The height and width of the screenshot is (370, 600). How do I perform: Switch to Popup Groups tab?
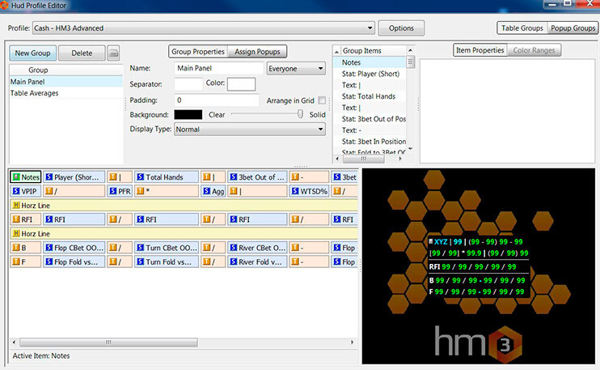(573, 28)
